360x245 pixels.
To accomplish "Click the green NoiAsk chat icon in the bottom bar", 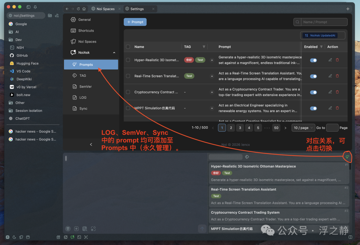I will click(x=72, y=237).
